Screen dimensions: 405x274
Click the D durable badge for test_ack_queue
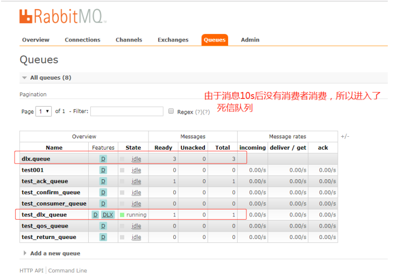tap(103, 181)
